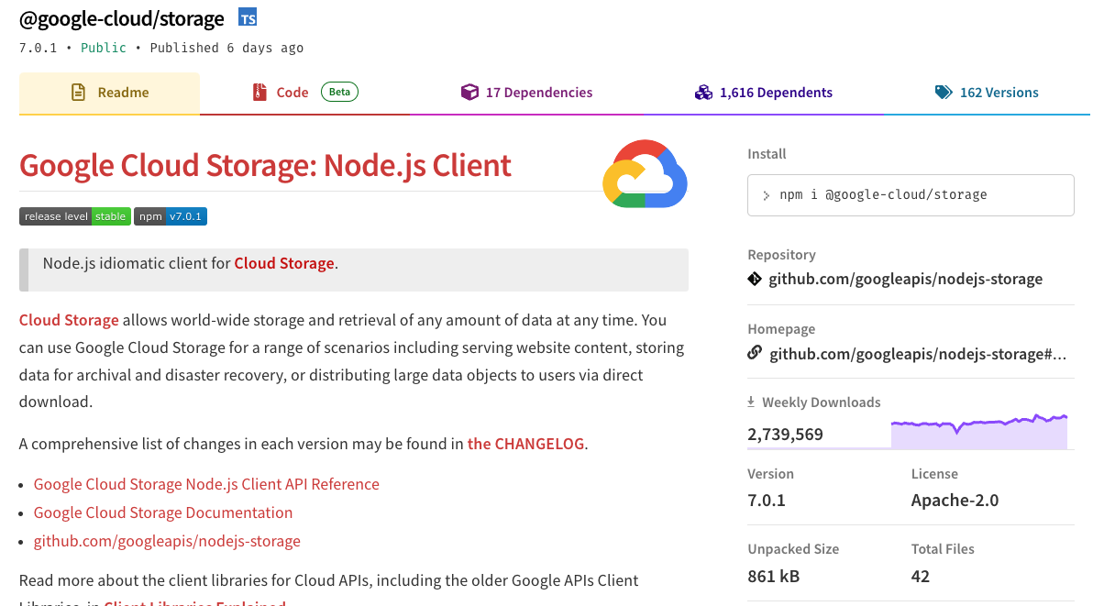
Task: Click the release level stable badge
Action: click(75, 216)
